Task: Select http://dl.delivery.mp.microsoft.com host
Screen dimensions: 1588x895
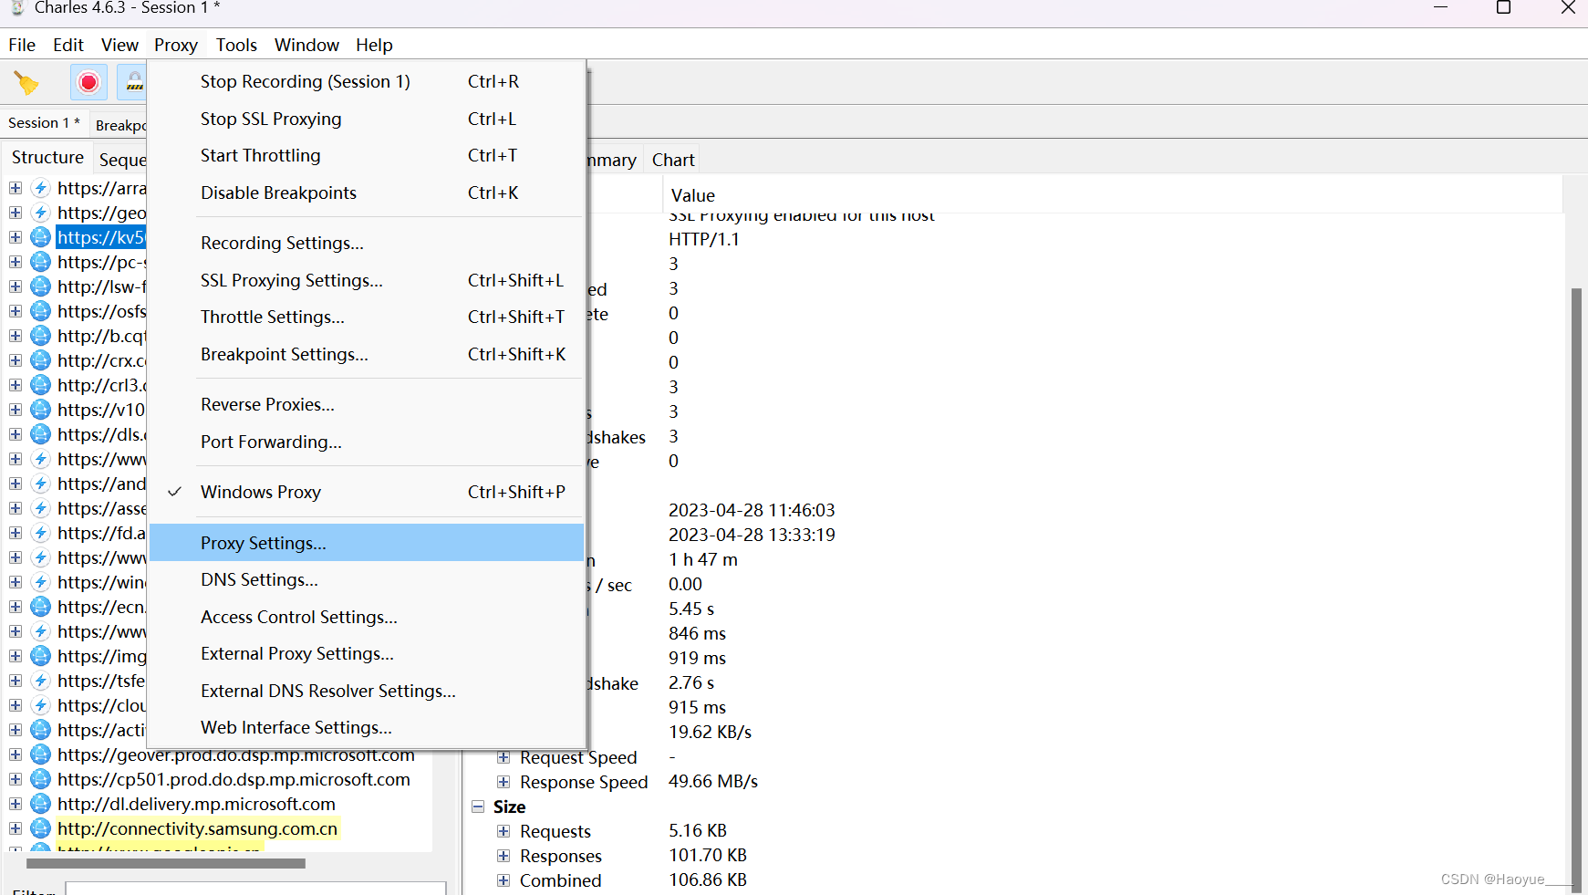Action: pyautogui.click(x=196, y=804)
